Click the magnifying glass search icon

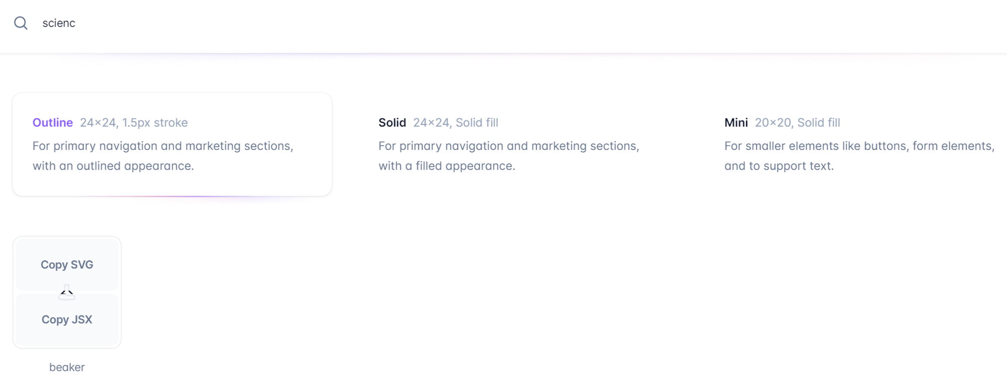point(21,23)
